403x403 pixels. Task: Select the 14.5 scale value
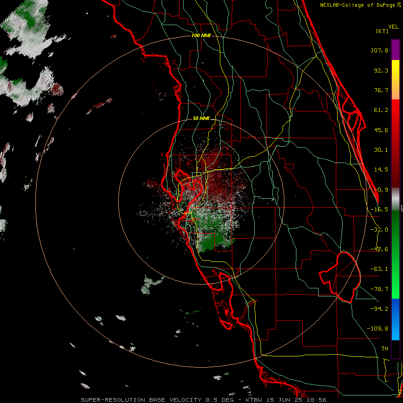pos(381,169)
